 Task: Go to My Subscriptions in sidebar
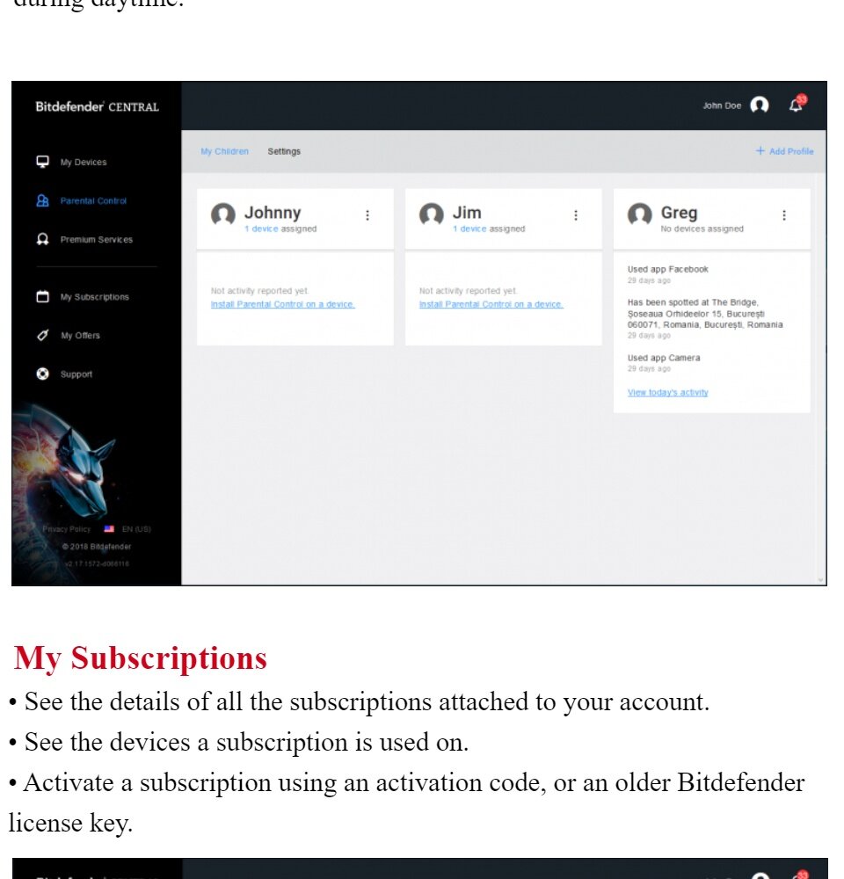pyautogui.click(x=95, y=296)
